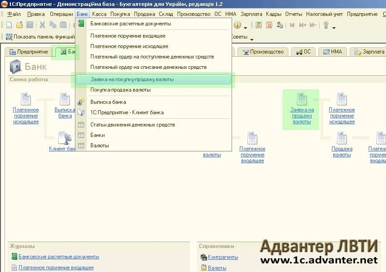Open the Склад menu
The image size is (386, 272).
point(166,14)
